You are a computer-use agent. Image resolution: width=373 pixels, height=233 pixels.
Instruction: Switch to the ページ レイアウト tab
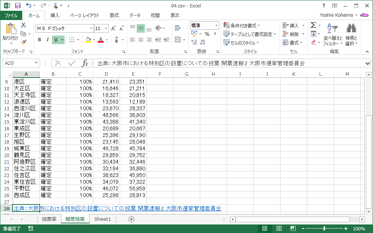point(84,16)
